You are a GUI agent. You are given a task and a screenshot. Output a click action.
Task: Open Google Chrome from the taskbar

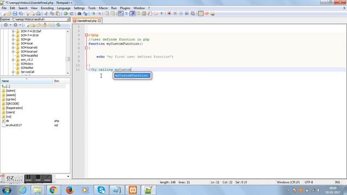click(53, 190)
